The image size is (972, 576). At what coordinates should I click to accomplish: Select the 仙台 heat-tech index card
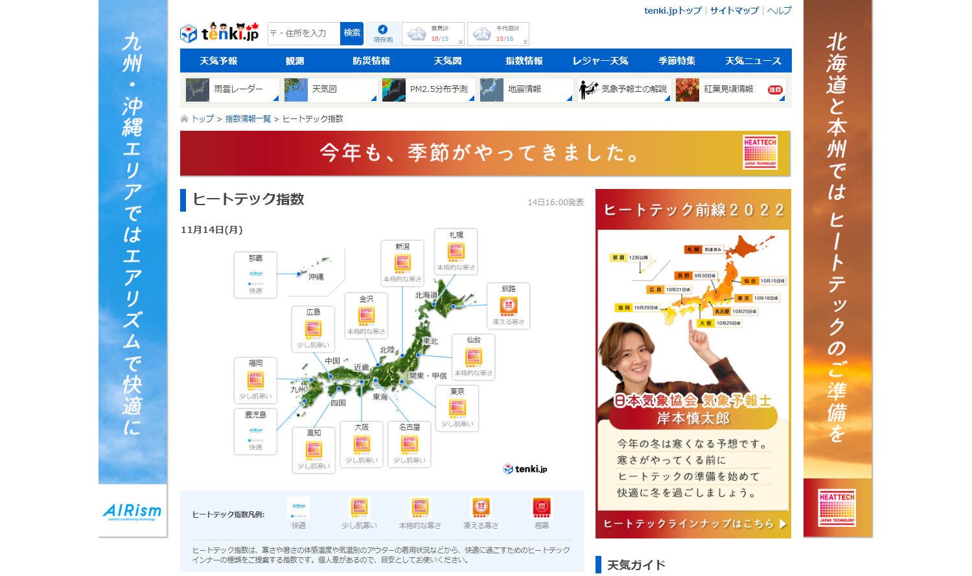click(x=474, y=357)
